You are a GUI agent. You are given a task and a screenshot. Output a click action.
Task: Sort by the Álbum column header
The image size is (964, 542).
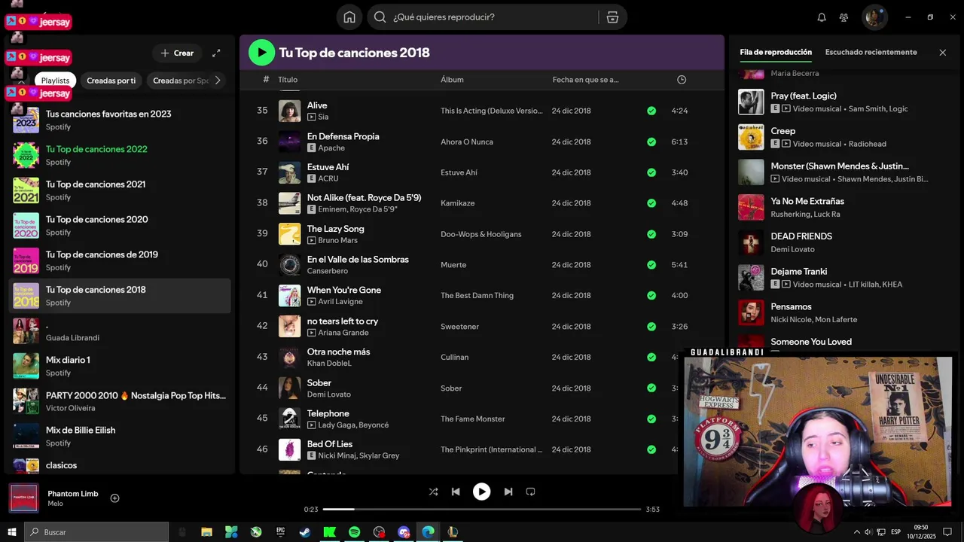tap(452, 80)
